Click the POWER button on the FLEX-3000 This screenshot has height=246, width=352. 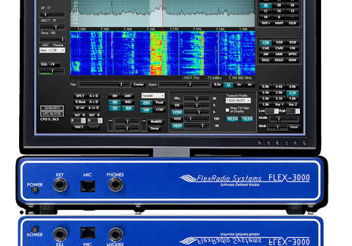(x=34, y=190)
